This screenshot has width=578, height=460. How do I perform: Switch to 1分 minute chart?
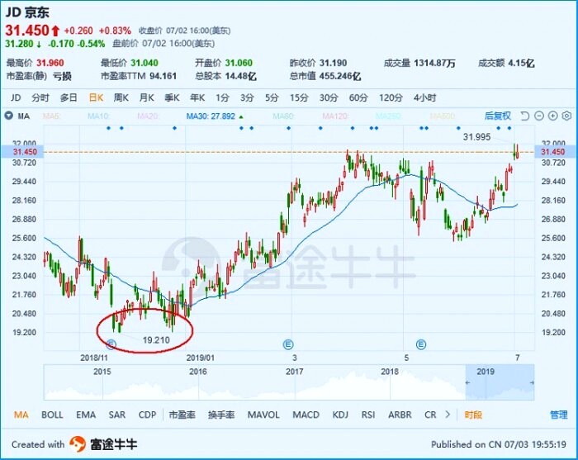tap(222, 97)
